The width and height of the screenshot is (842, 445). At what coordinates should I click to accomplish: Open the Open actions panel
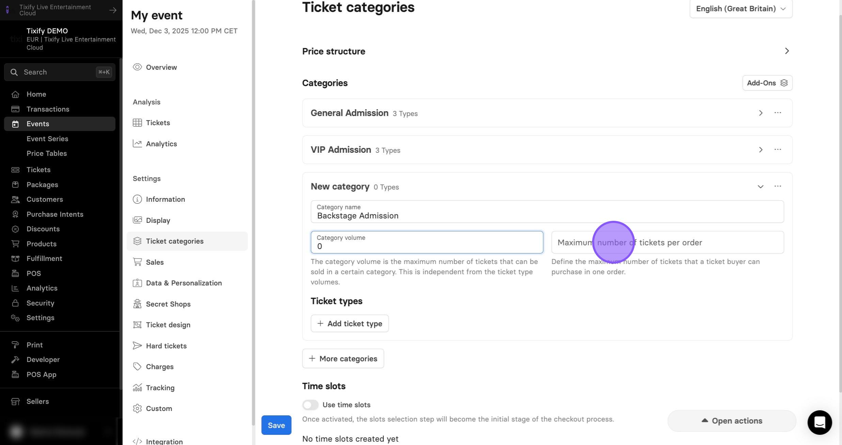coord(732,421)
